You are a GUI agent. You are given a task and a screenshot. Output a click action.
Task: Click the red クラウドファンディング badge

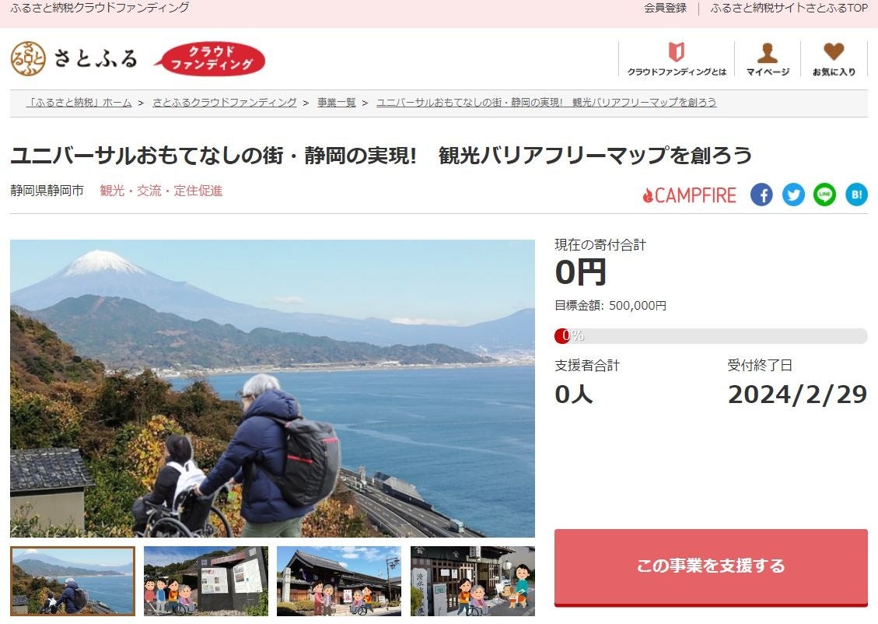click(x=210, y=58)
